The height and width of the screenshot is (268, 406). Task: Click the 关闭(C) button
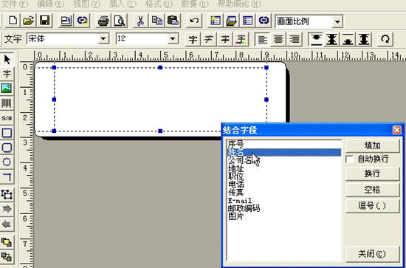[373, 254]
